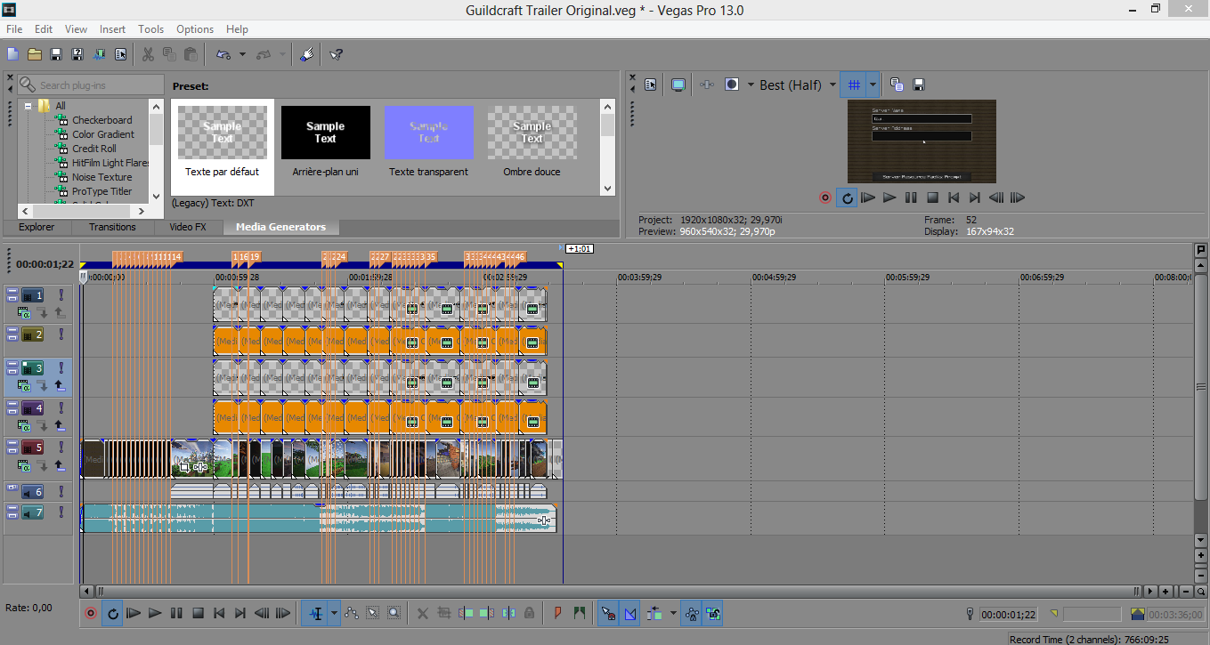The width and height of the screenshot is (1210, 645).
Task: Click Stop in timeline transport
Action: pyautogui.click(x=198, y=613)
